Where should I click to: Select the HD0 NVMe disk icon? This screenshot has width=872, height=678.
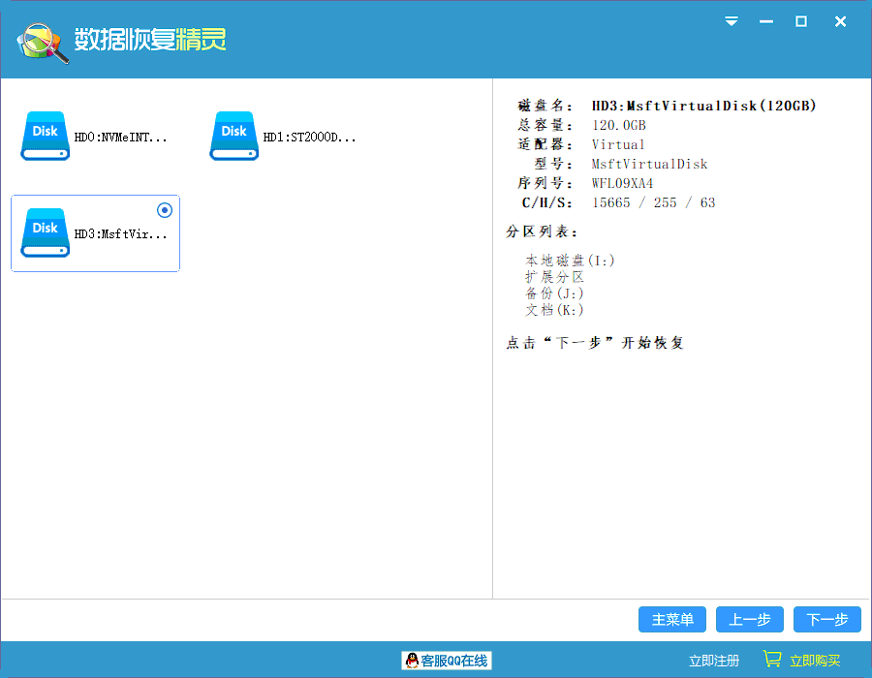click(x=45, y=136)
